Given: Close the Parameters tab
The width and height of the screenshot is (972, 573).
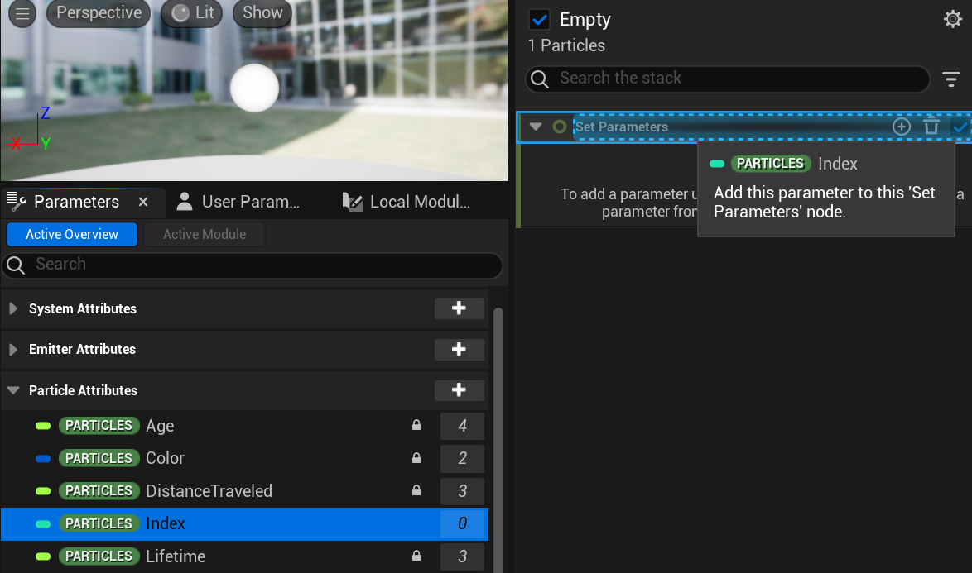Looking at the screenshot, I should (x=143, y=202).
